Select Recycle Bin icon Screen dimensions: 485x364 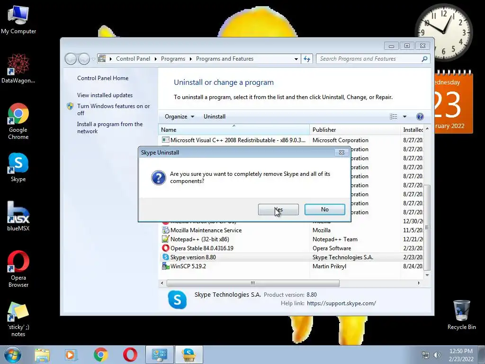click(461, 315)
